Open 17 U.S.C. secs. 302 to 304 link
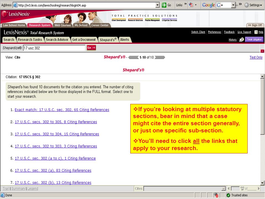The height and width of the screenshot is (199, 265). coord(57,134)
